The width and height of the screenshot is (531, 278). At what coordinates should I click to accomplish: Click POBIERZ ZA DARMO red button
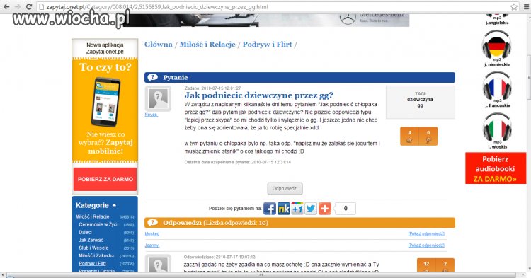(105, 179)
